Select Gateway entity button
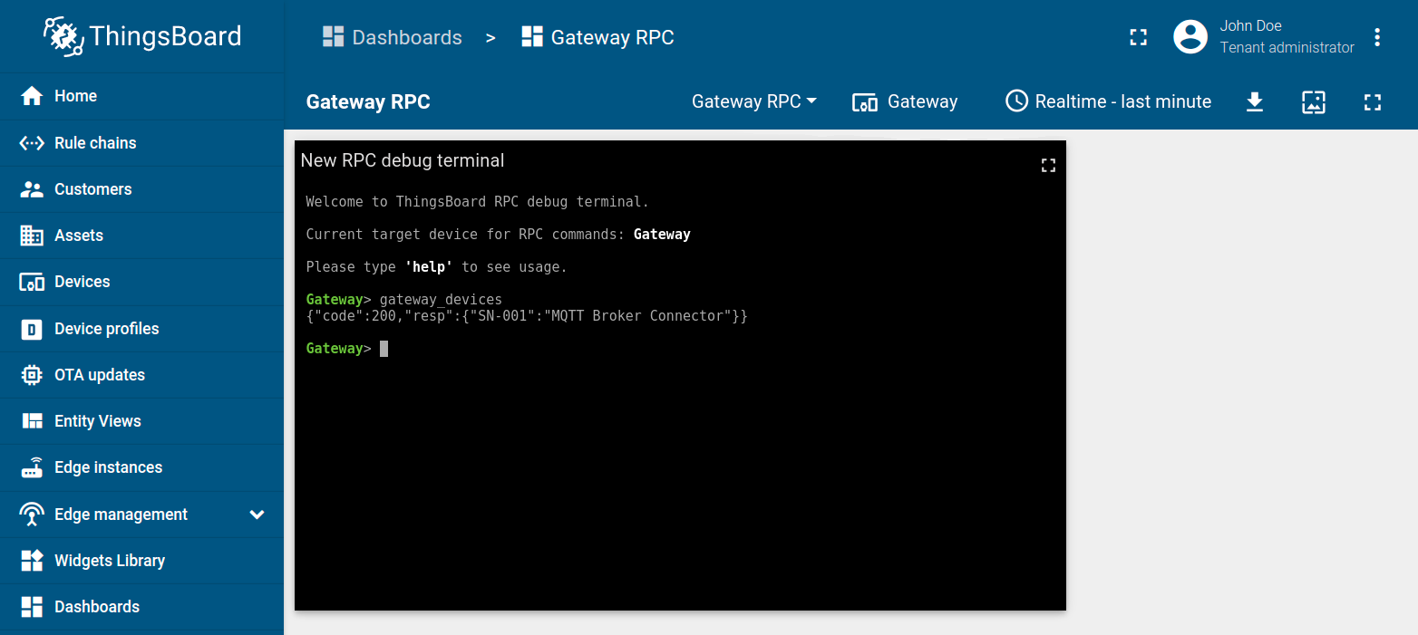1418x635 pixels. (905, 101)
